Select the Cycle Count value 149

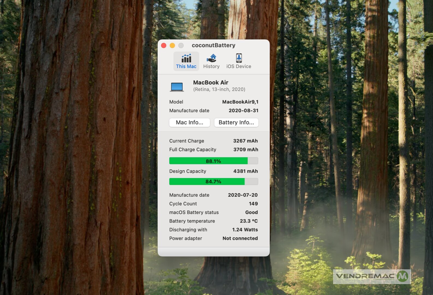tap(253, 204)
